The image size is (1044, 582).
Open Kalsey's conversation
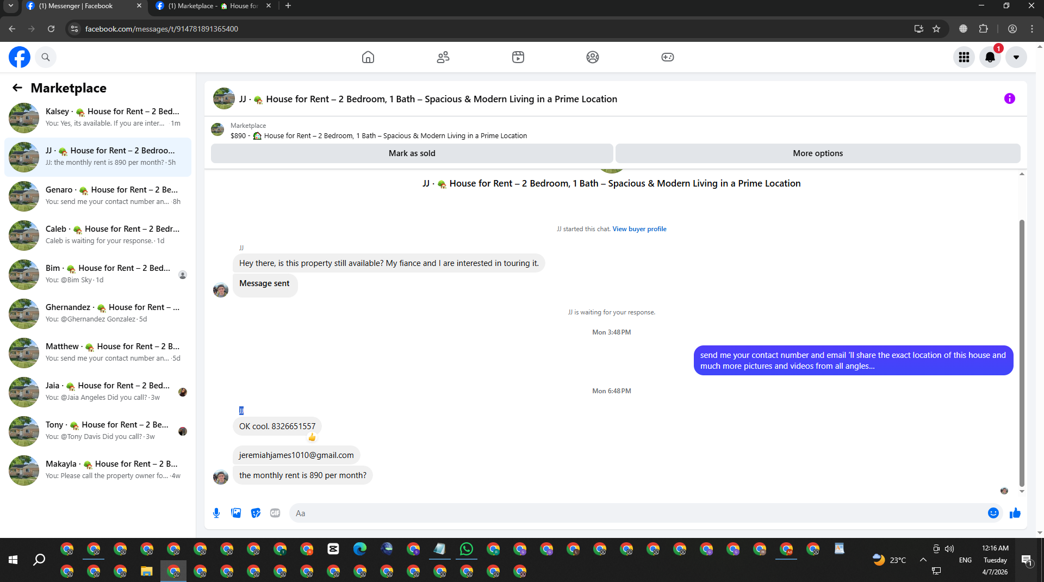98,117
